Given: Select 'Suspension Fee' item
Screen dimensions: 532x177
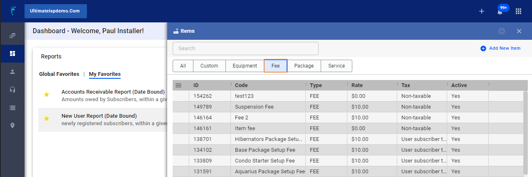Looking at the screenshot, I should pos(254,107).
